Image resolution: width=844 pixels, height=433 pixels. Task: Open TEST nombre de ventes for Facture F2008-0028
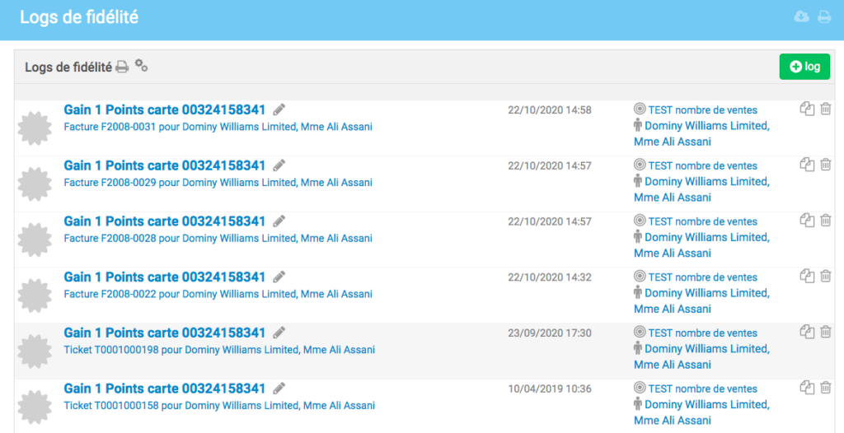pyautogui.click(x=702, y=221)
